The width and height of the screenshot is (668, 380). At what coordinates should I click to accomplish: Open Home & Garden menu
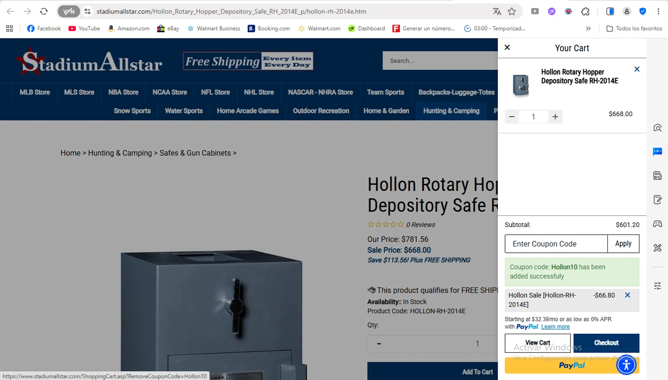386,111
